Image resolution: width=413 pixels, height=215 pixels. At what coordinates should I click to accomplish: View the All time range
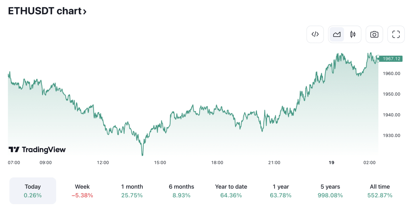380,191
